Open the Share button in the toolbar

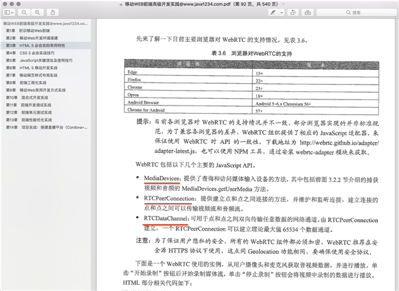53,12
